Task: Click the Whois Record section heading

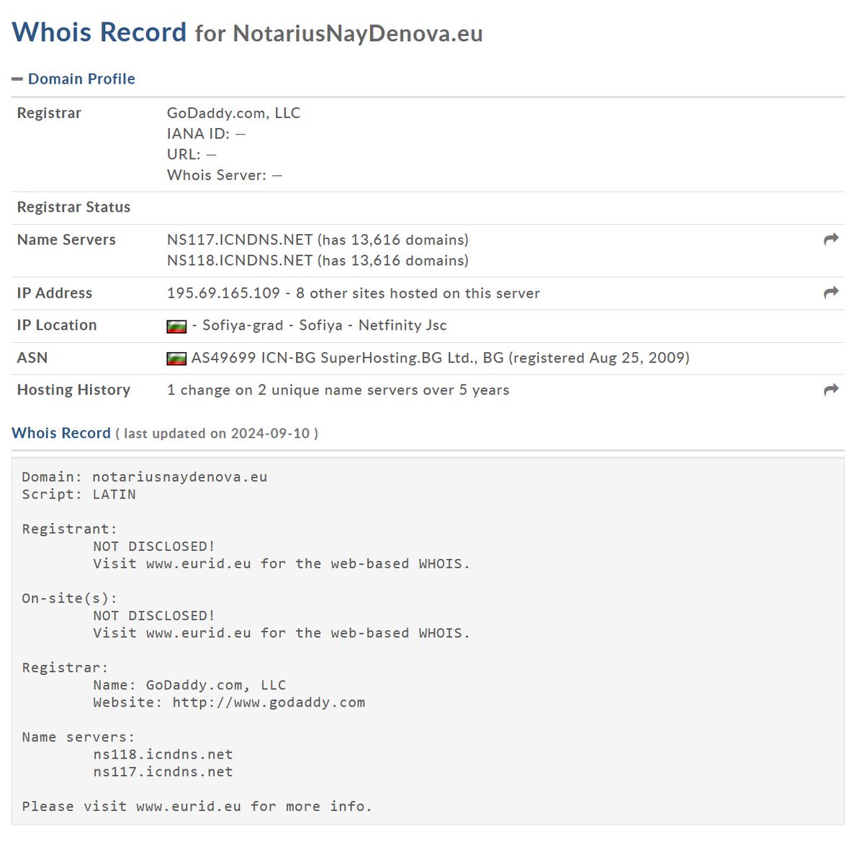Action: (x=61, y=433)
